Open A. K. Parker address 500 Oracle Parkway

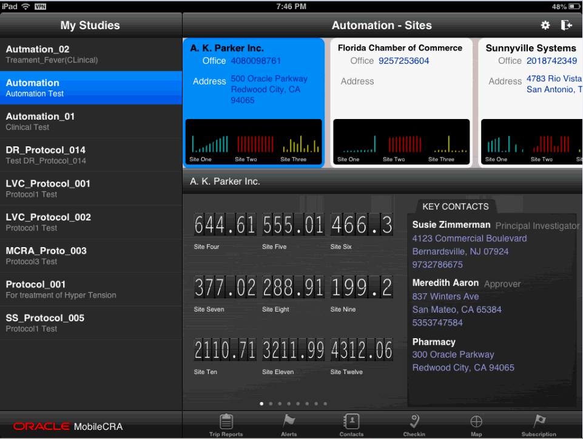pos(269,89)
